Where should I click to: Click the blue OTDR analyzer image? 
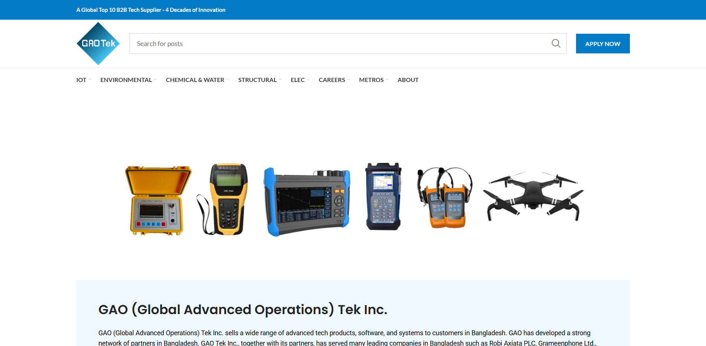click(x=307, y=202)
